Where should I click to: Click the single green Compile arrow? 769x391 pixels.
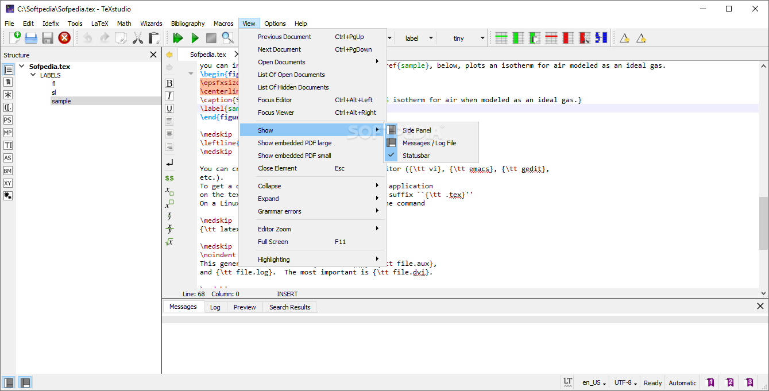[x=195, y=38]
